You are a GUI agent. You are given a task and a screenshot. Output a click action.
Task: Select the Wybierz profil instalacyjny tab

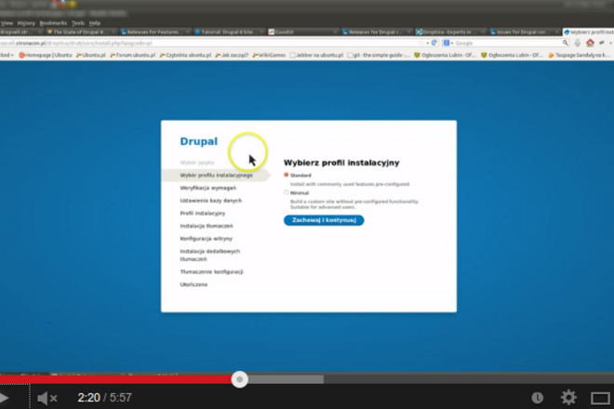tap(589, 33)
